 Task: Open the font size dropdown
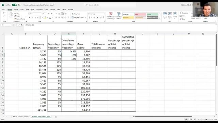46,14
